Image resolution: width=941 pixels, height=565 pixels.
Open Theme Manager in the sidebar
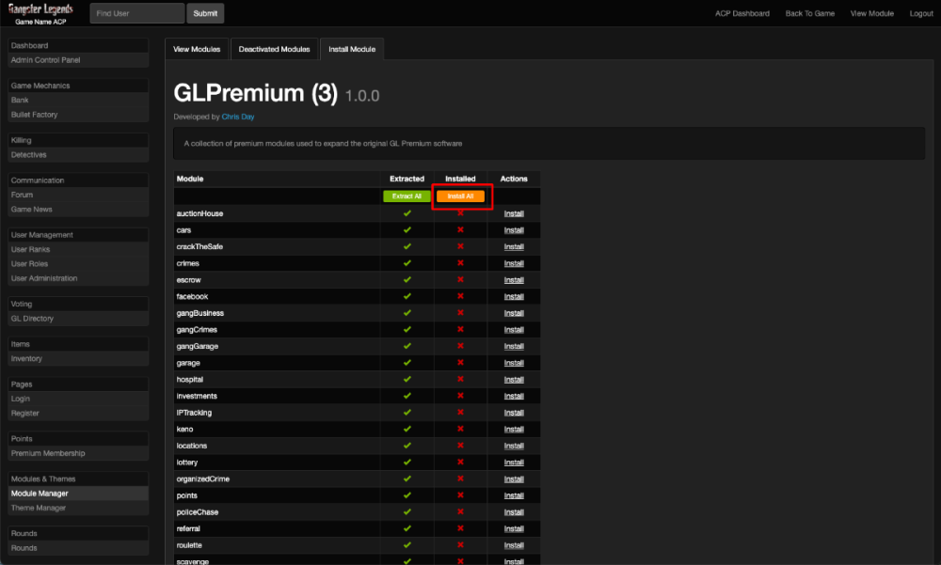pos(39,508)
